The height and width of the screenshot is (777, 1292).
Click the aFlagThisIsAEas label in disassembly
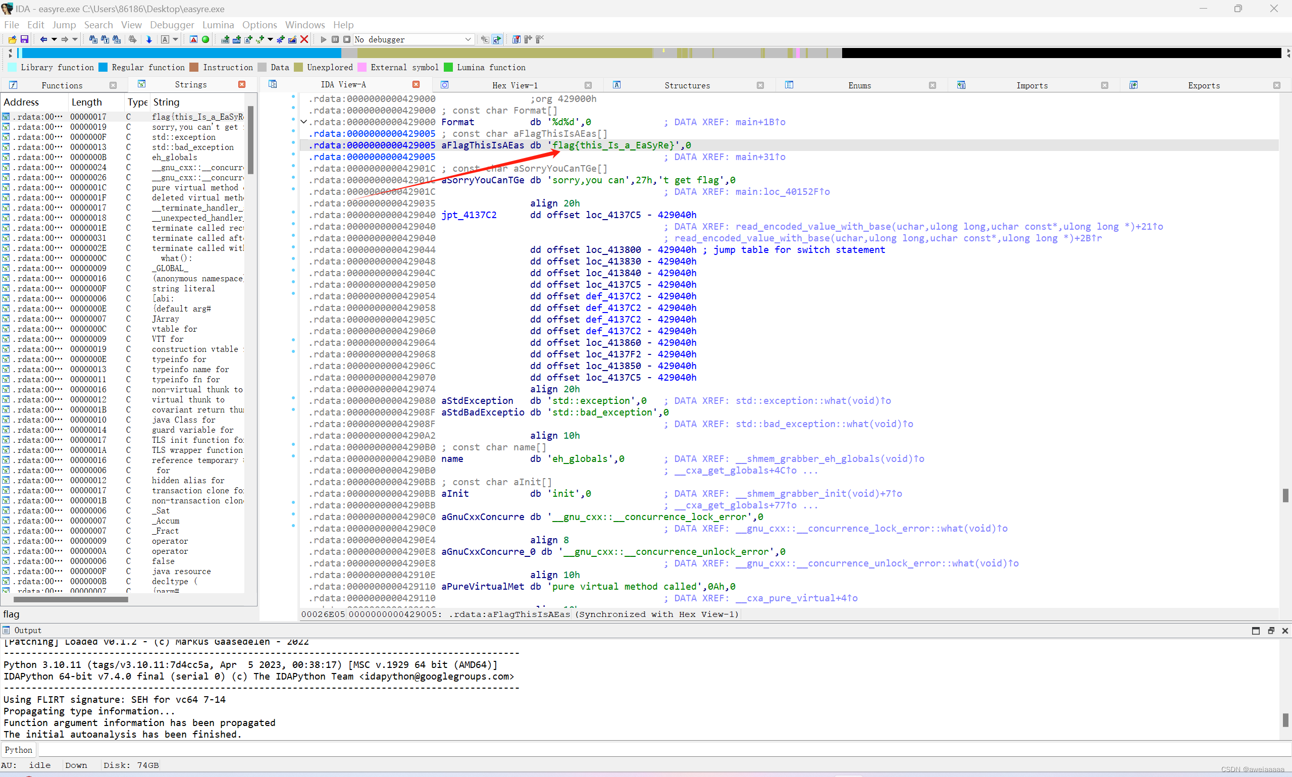pyautogui.click(x=483, y=145)
